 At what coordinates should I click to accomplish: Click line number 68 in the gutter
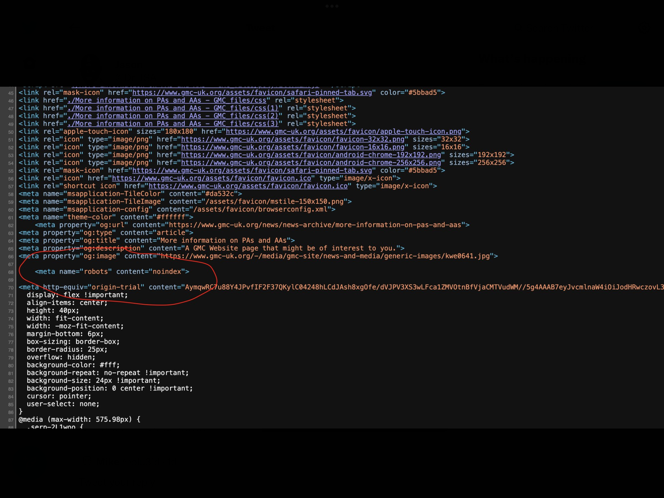tap(11, 272)
